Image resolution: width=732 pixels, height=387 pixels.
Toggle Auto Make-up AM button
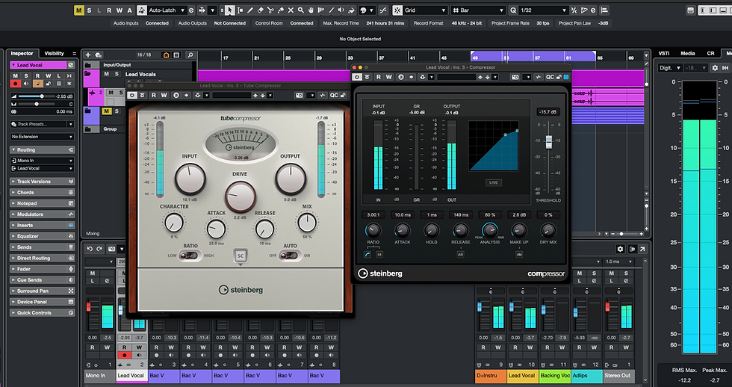click(x=519, y=255)
